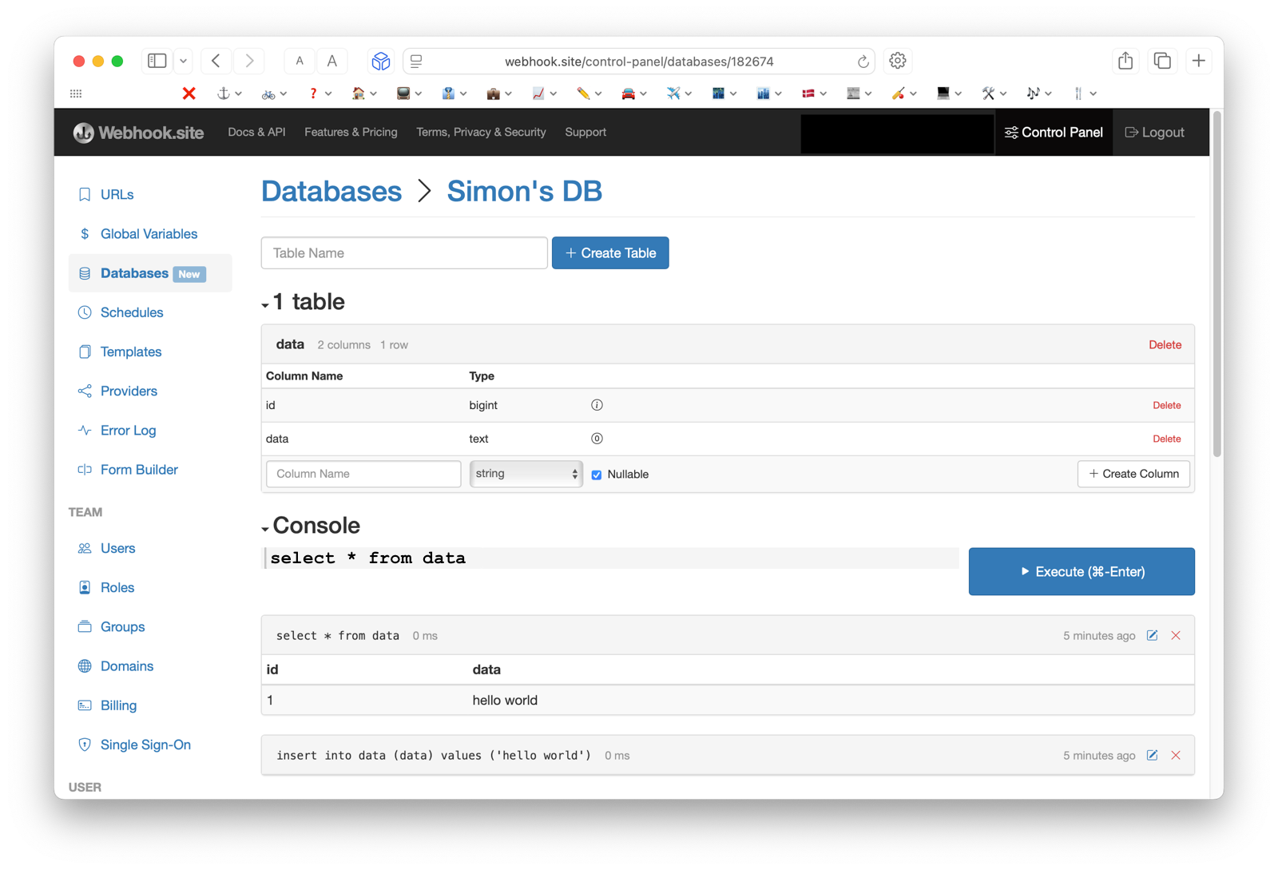
Task: Click the Safari reload page icon
Action: tap(863, 62)
